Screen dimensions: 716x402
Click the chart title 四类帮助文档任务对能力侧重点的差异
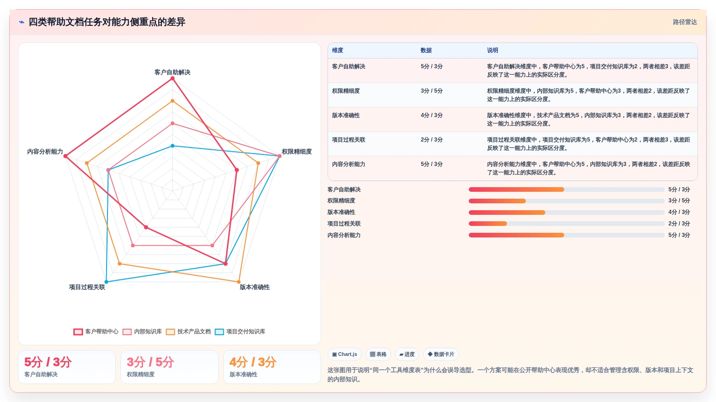(x=107, y=22)
